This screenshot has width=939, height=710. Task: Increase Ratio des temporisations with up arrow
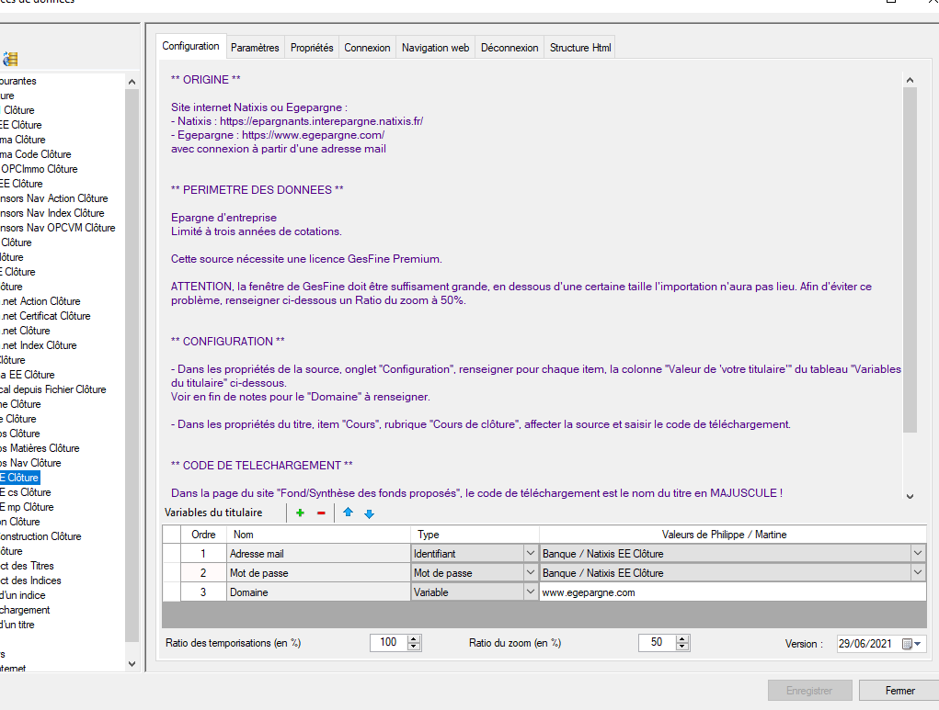coord(414,639)
